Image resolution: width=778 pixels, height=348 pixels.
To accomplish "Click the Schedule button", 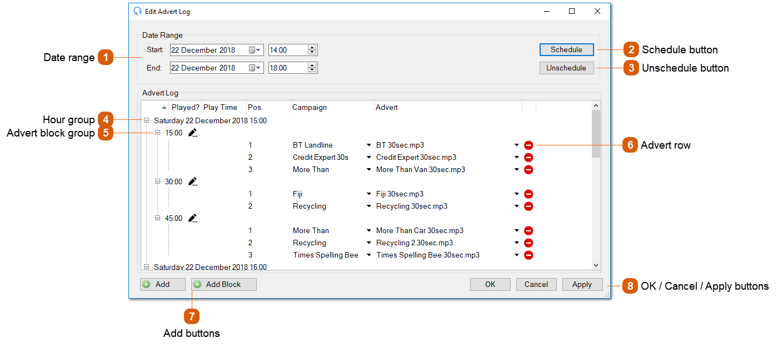I will click(566, 50).
